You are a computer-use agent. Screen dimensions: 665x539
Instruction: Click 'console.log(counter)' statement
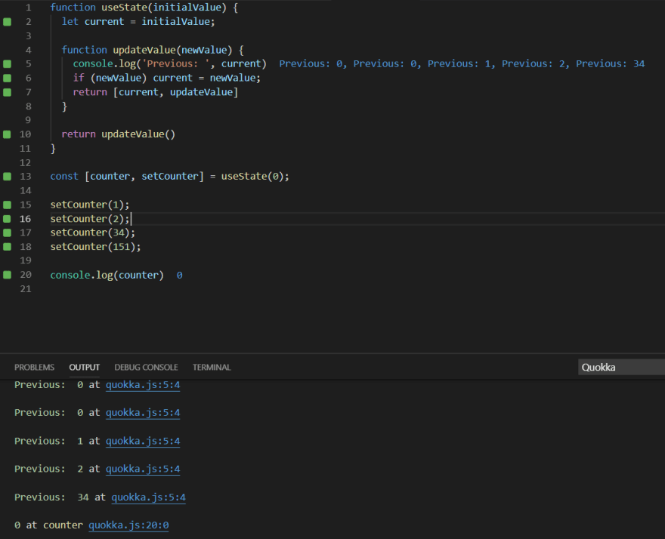click(107, 275)
